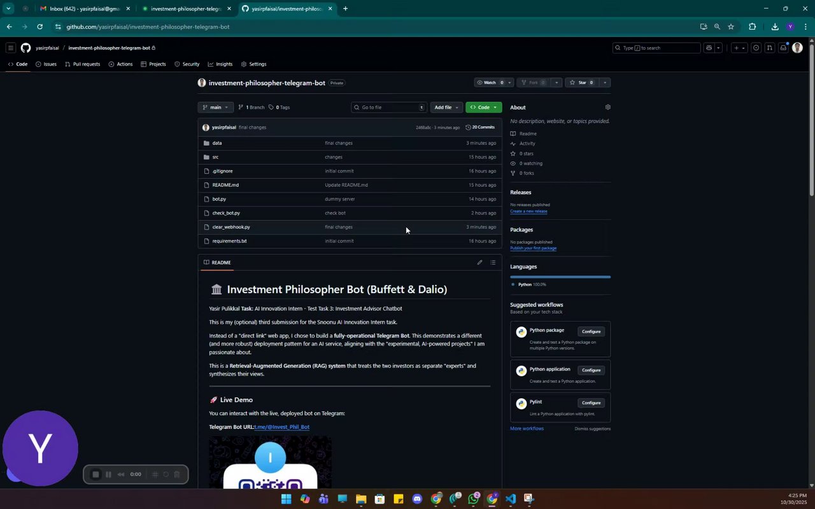Open the Insights tab
The height and width of the screenshot is (509, 815).
click(220, 64)
